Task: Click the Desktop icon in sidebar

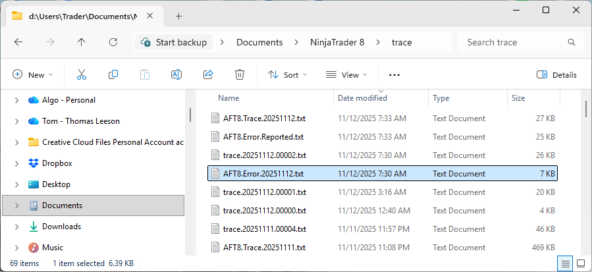Action: [33, 184]
